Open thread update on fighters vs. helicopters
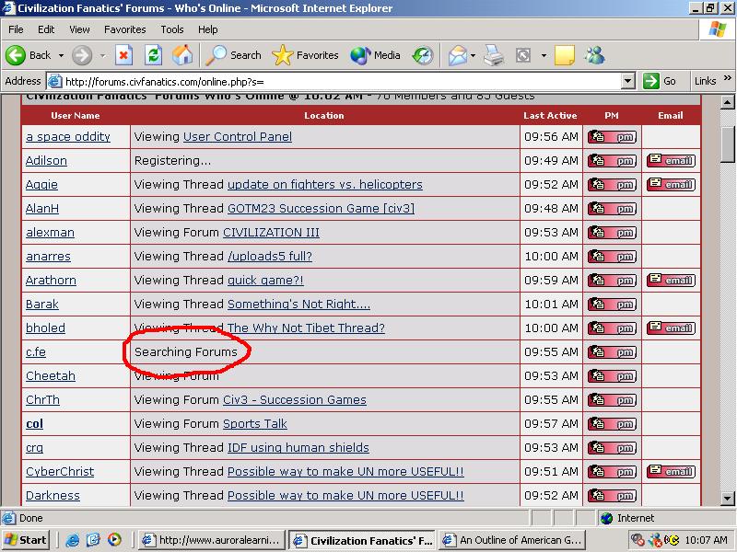737x552 pixels. 325,185
